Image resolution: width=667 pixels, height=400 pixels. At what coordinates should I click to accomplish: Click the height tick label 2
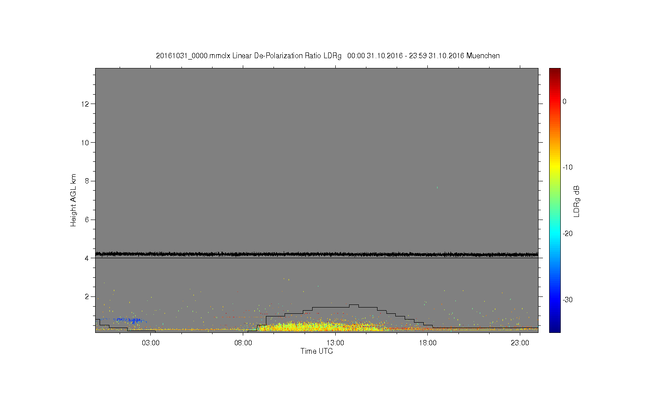87,296
